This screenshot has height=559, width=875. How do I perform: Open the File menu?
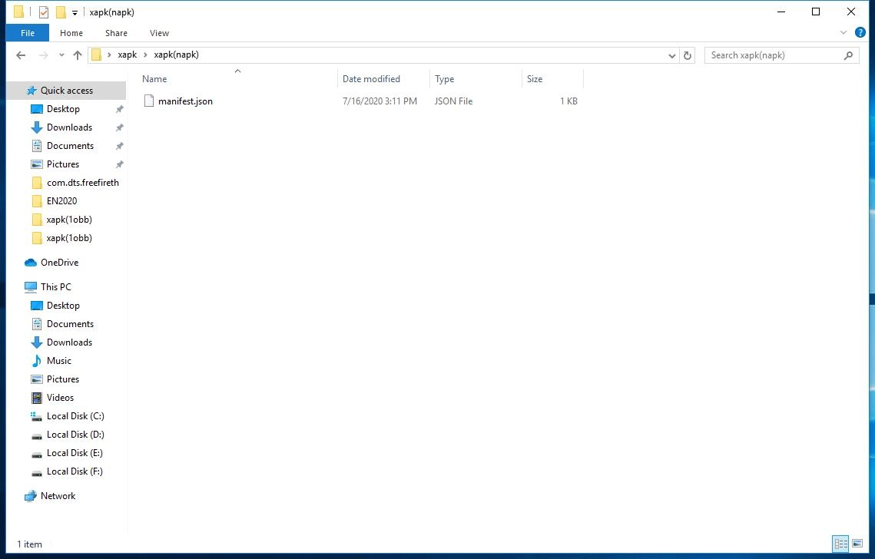pyautogui.click(x=27, y=33)
